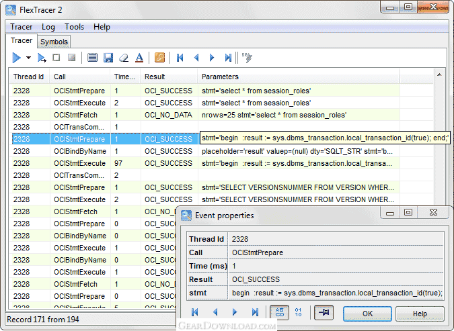Start tracing with the play icon
The width and height of the screenshot is (454, 331).
(17, 58)
